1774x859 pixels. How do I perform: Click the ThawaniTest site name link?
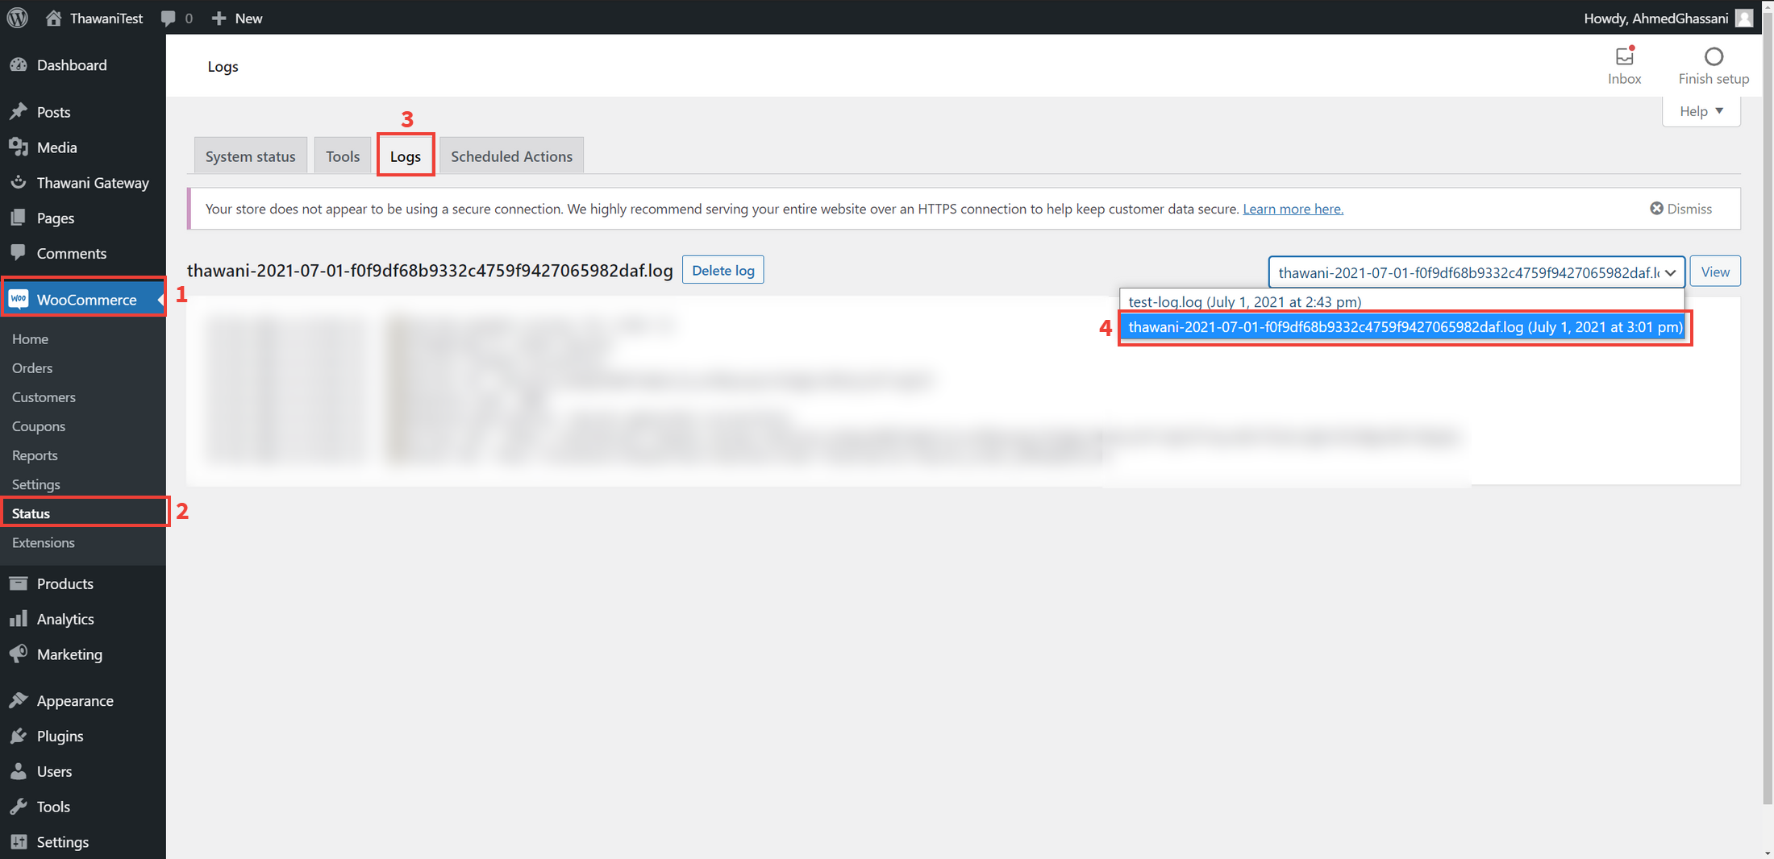coord(106,18)
